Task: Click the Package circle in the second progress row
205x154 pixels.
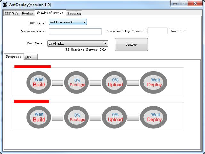Action: [77, 117]
